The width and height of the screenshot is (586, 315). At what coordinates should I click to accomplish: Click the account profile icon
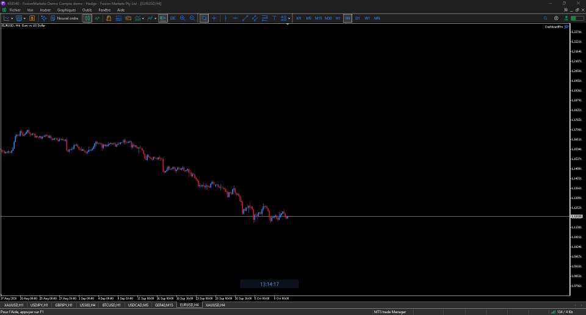(x=556, y=18)
